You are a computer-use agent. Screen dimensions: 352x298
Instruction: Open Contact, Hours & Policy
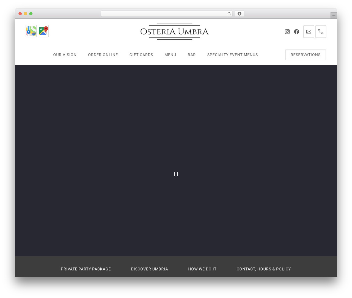[x=264, y=269]
